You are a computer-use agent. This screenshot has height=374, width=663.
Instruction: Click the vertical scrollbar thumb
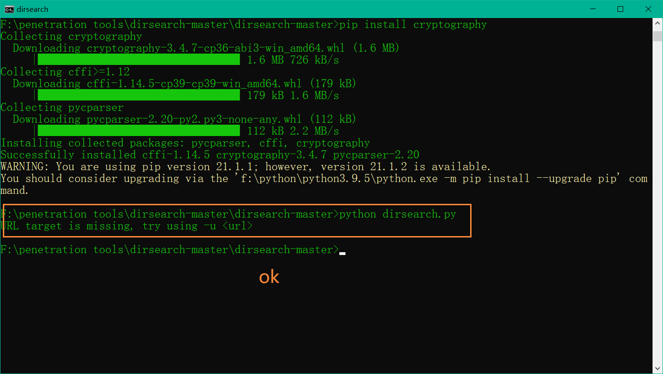657,36
